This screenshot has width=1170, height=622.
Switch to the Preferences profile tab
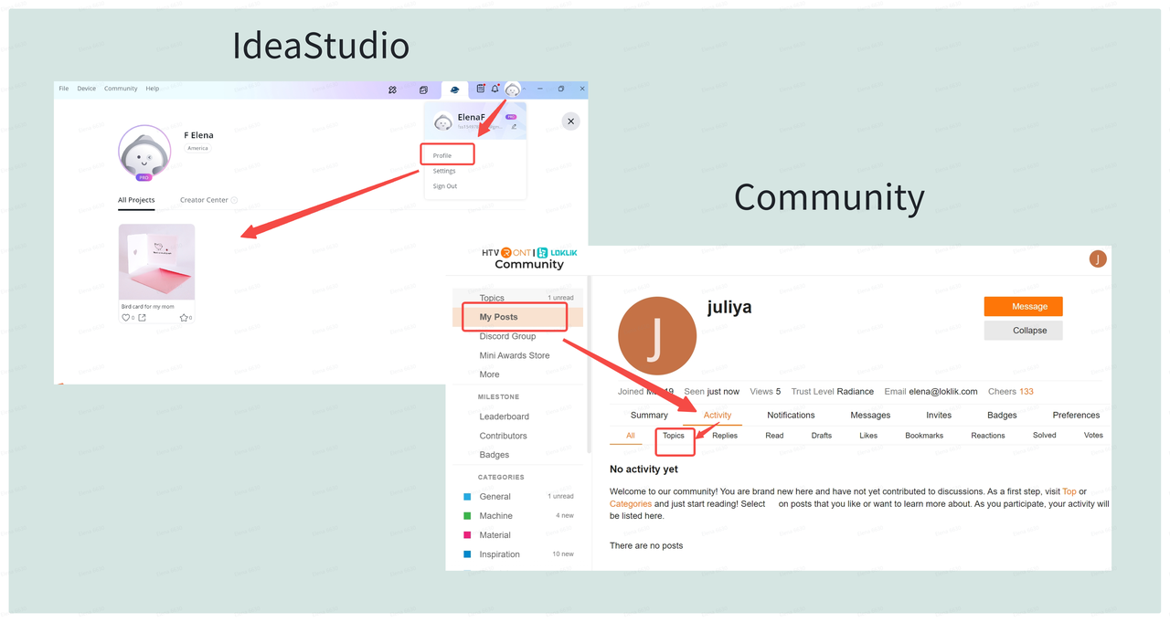(x=1076, y=416)
